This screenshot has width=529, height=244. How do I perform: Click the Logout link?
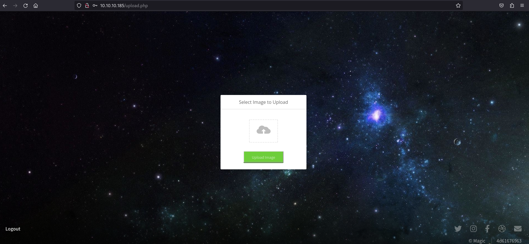coord(13,229)
